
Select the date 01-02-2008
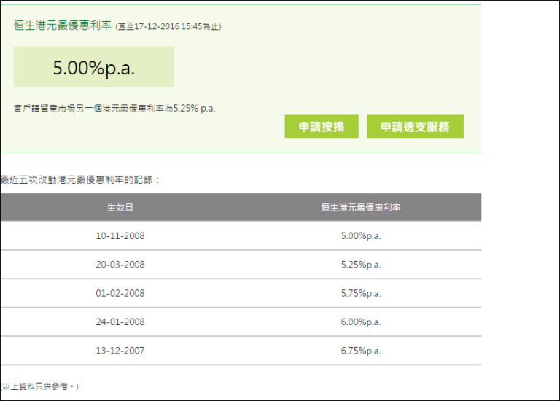pos(120,293)
